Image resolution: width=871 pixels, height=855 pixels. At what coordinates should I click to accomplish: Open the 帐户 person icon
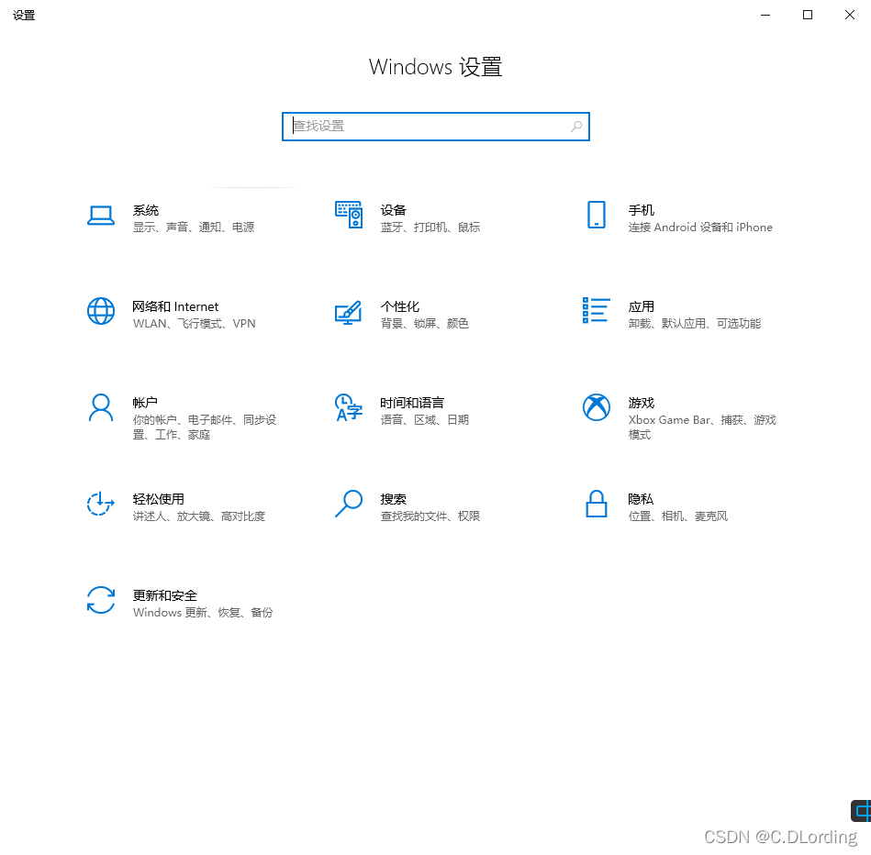tap(101, 408)
